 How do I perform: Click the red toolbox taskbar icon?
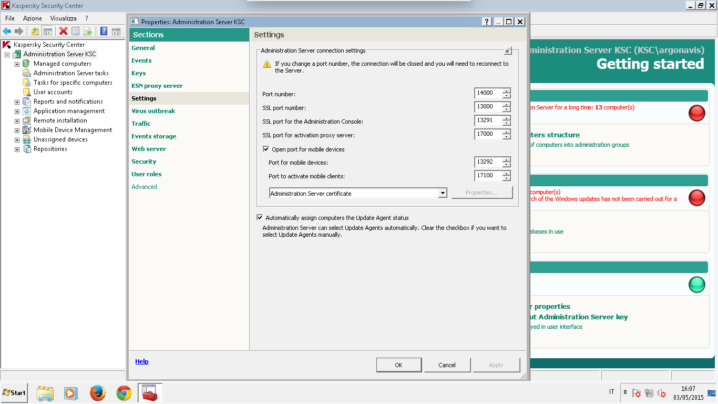pos(150,393)
